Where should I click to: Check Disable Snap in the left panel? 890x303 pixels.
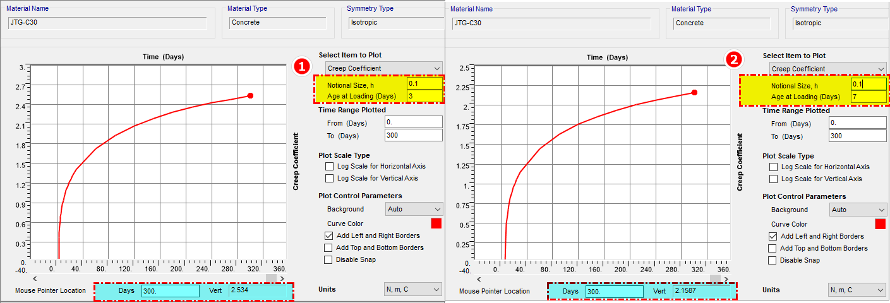pos(328,259)
